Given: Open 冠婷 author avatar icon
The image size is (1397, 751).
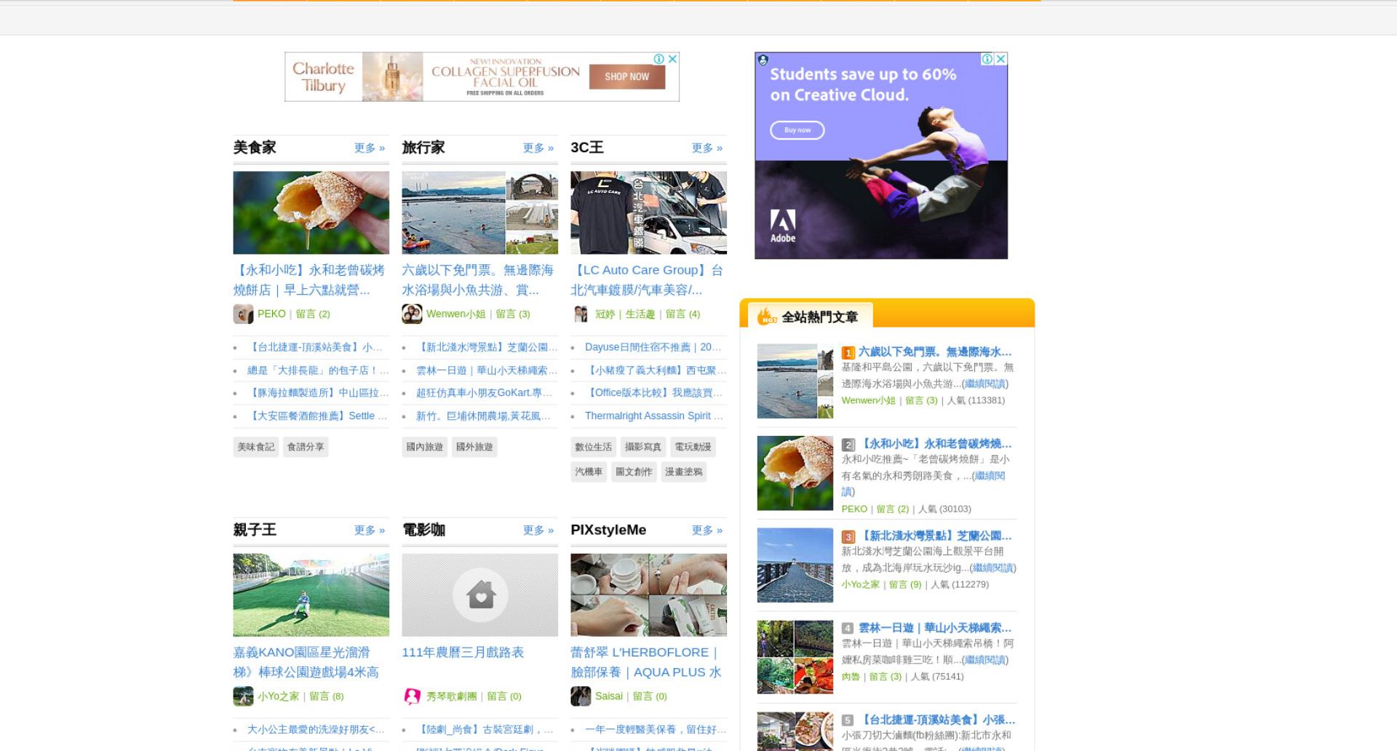Looking at the screenshot, I should pyautogui.click(x=581, y=314).
